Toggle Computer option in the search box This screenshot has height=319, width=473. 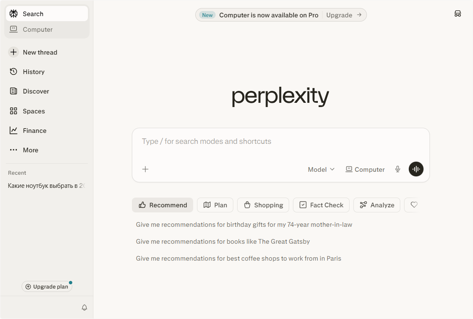[x=365, y=169]
